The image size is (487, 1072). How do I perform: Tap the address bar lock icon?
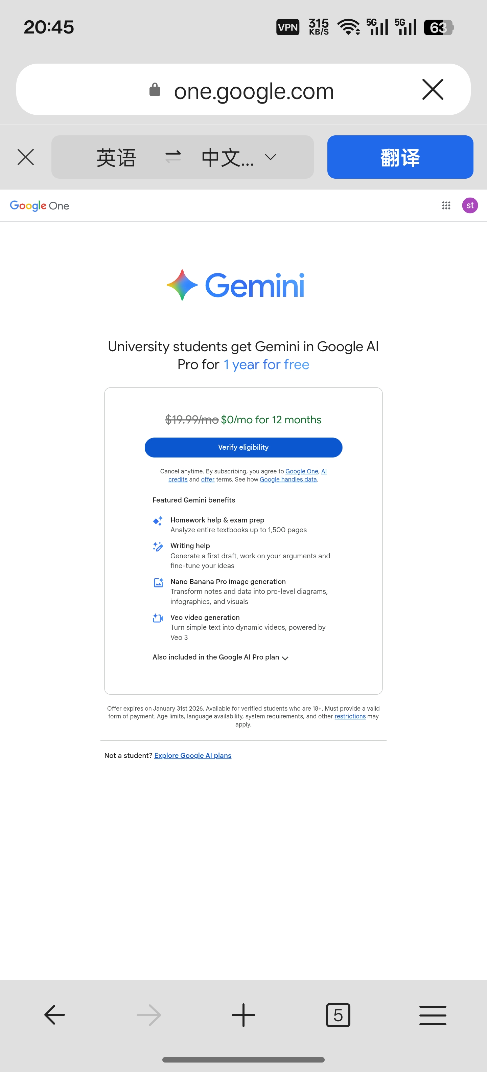pos(155,89)
